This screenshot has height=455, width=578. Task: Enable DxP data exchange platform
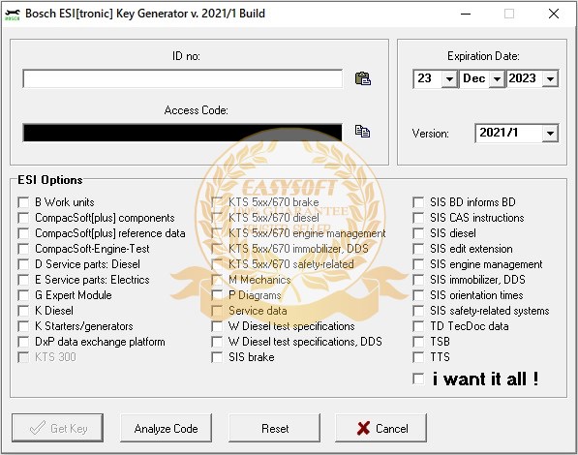point(23,342)
